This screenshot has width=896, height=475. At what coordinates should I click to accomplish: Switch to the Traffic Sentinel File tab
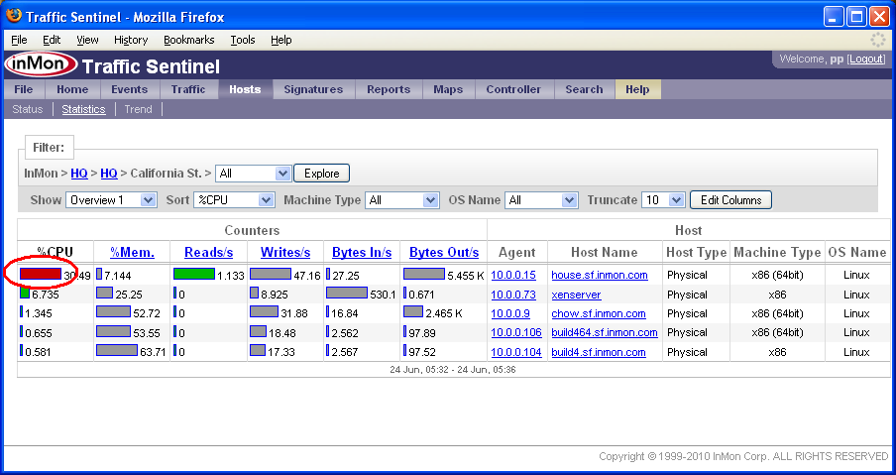(x=24, y=89)
